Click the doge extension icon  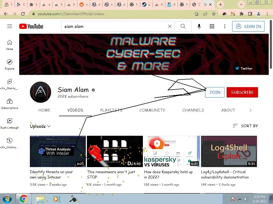233,14
